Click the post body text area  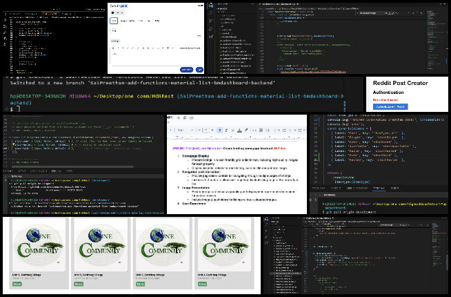156,57
